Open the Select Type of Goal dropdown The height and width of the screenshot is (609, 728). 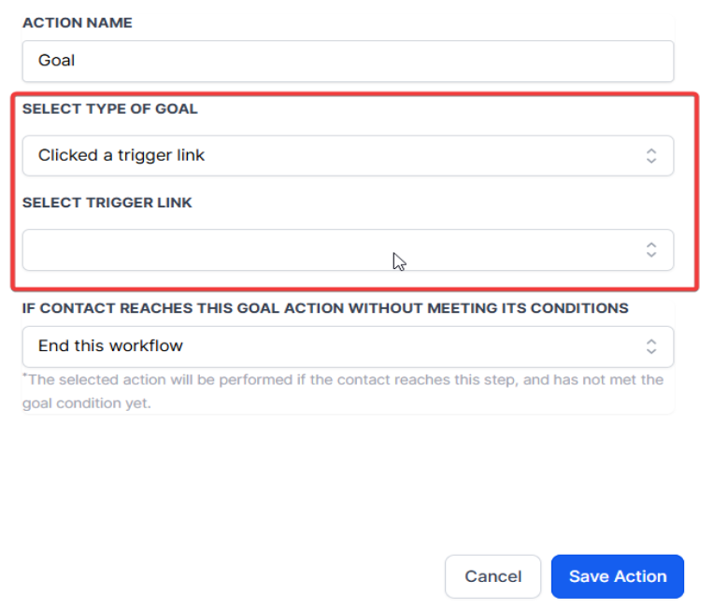[347, 156]
